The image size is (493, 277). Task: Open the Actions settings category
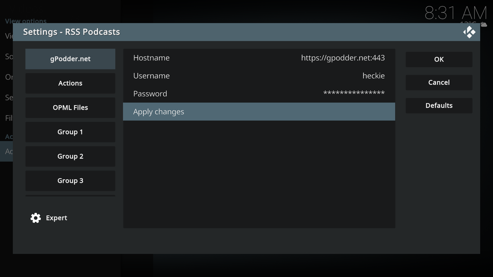click(x=70, y=83)
